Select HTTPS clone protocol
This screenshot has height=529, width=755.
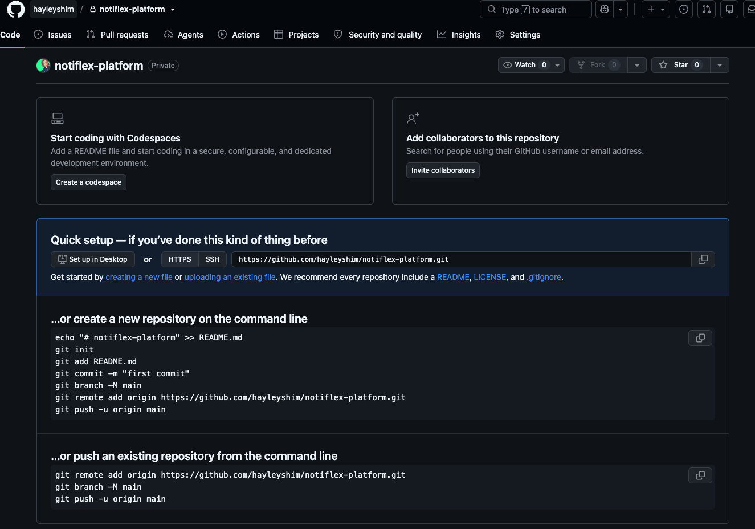tap(179, 259)
